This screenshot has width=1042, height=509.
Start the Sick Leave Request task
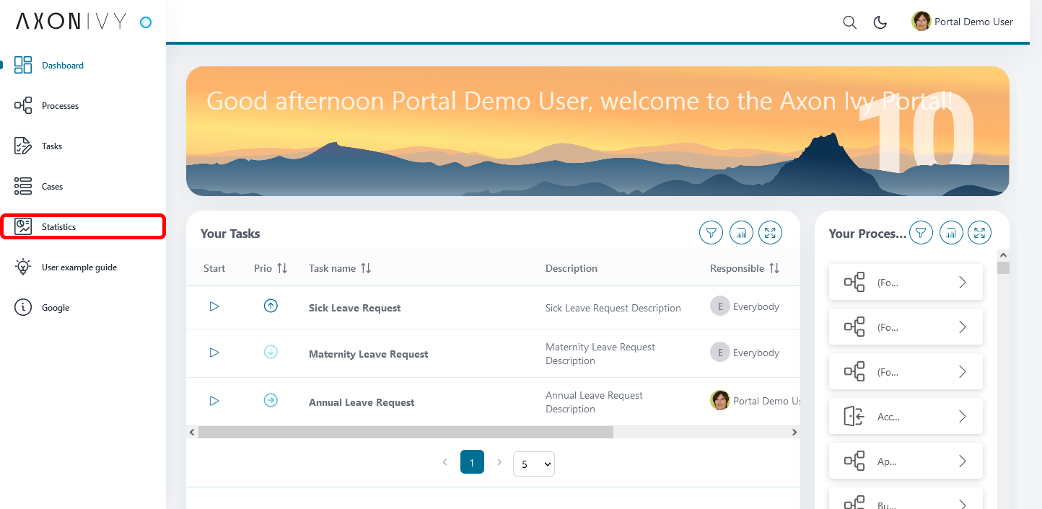click(x=214, y=306)
